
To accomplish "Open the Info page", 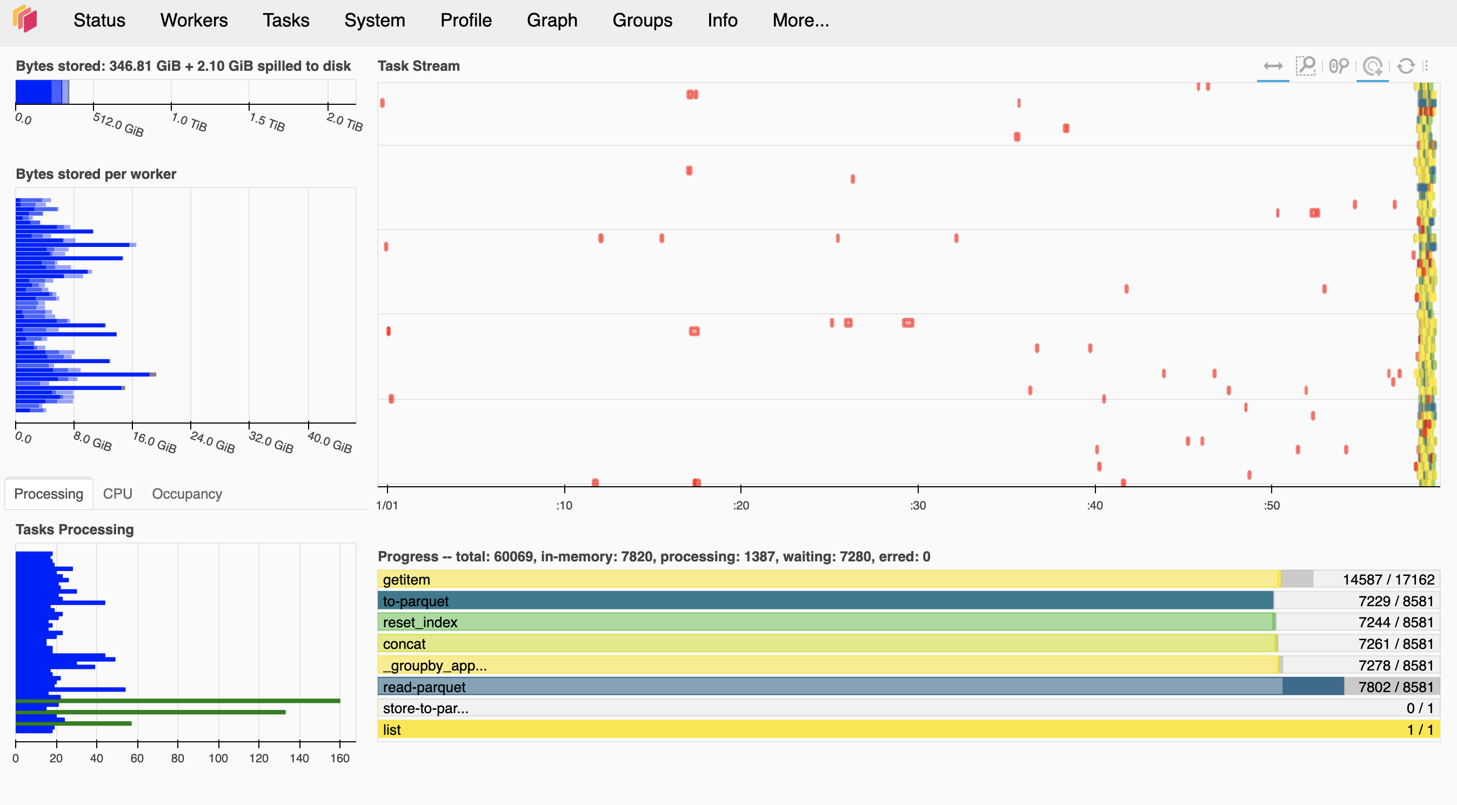I will [x=722, y=21].
